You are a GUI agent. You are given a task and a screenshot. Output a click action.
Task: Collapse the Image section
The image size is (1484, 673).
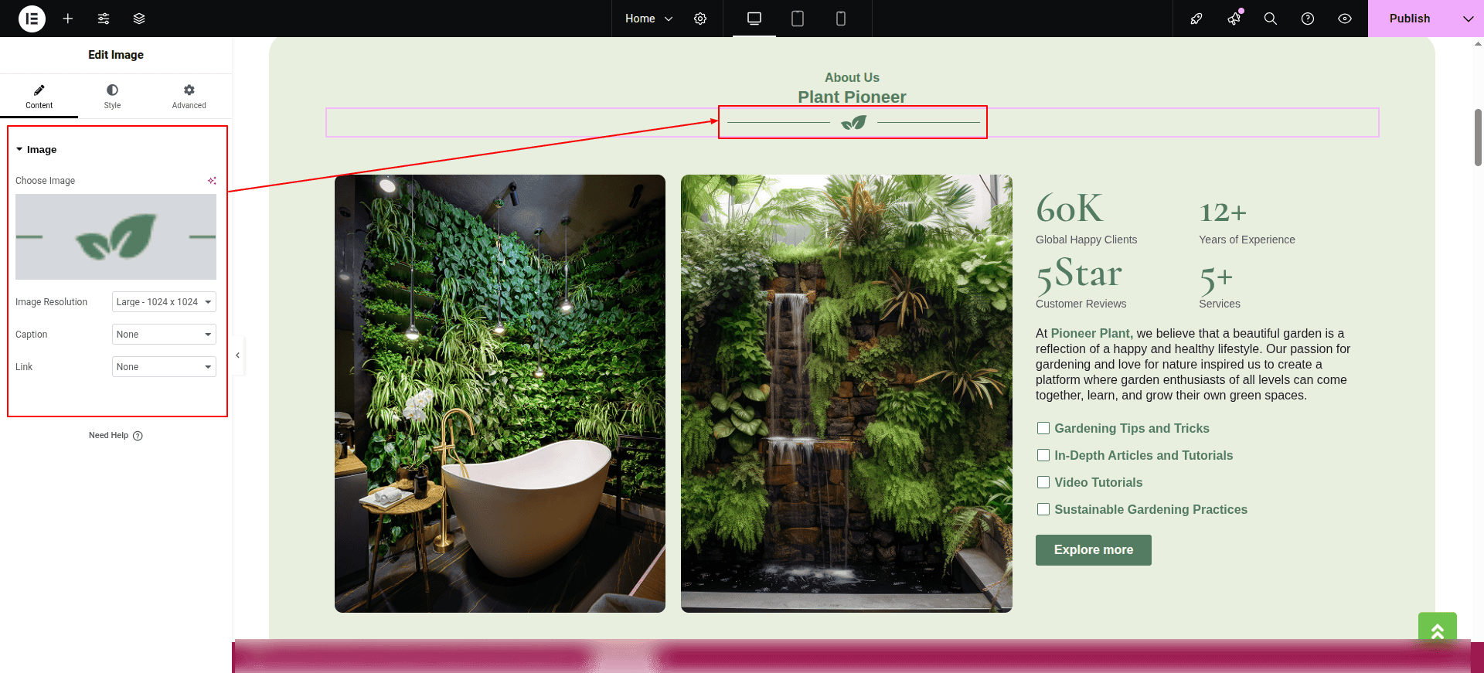point(36,150)
